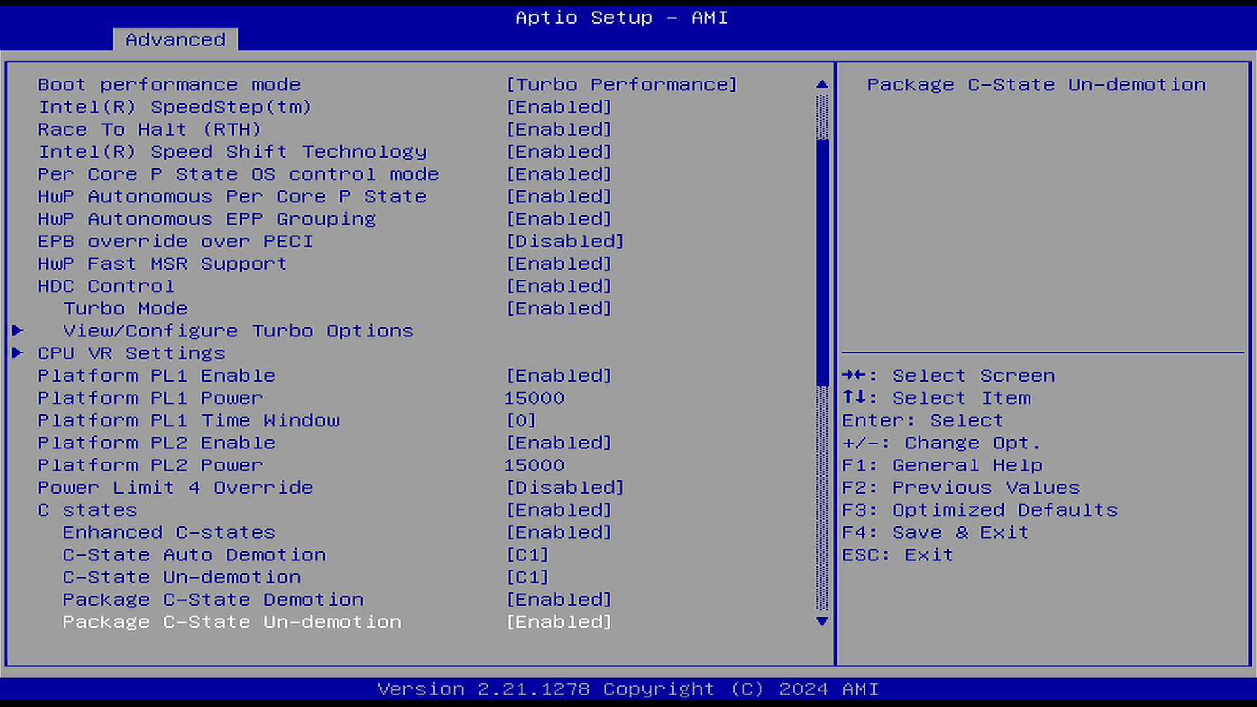Expand CPU VR Settings submenu arrow
This screenshot has height=707, width=1257.
point(18,353)
